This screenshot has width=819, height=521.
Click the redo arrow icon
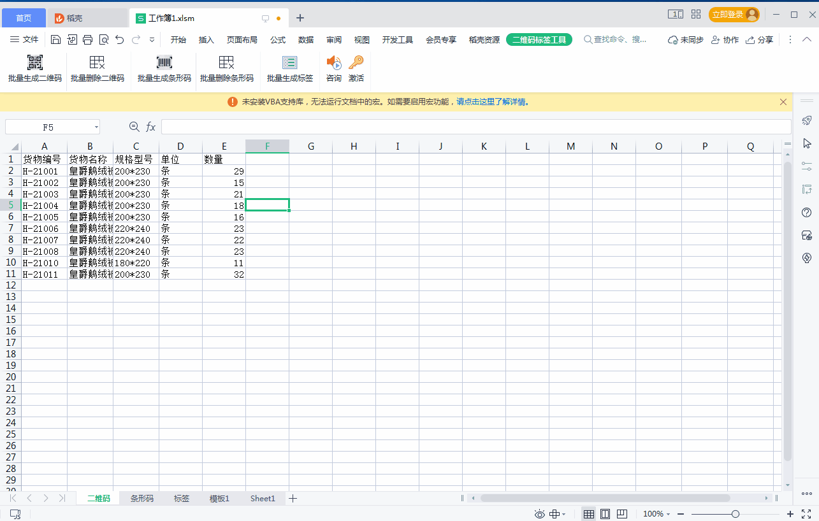coord(136,39)
